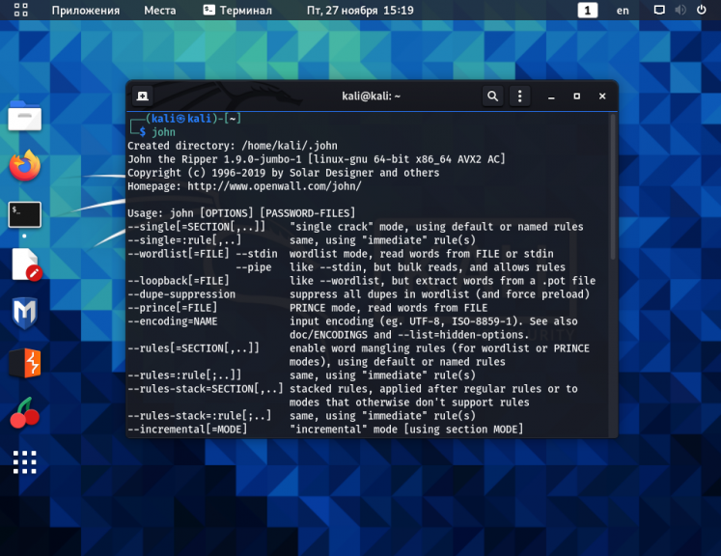Screen dimensions: 721x556
Task: Click the Terminal icon in the dock
Action: 25,213
